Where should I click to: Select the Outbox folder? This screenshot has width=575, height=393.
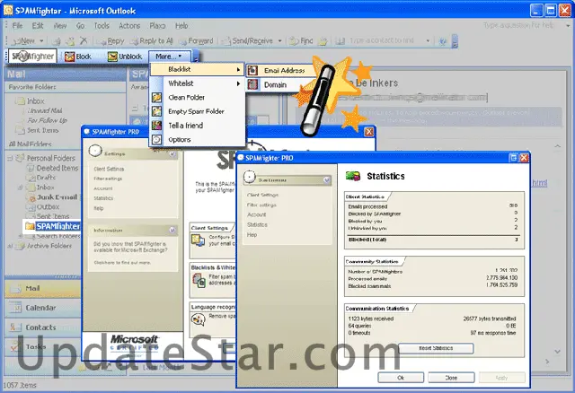coord(48,207)
